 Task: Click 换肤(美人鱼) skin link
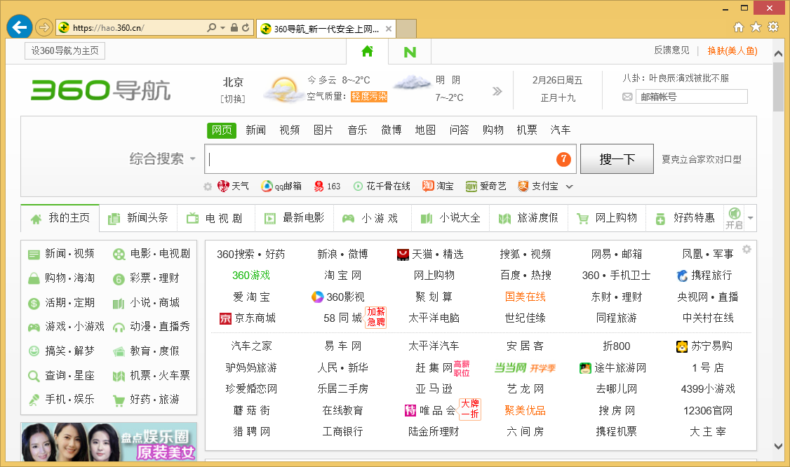(x=732, y=50)
